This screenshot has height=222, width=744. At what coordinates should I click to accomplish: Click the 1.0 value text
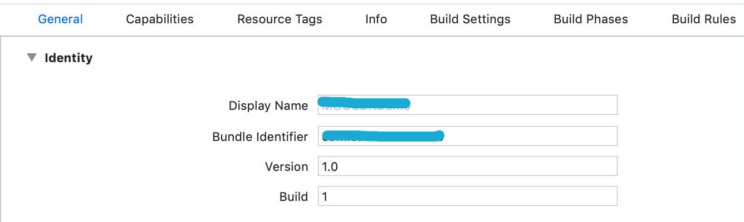(x=330, y=167)
